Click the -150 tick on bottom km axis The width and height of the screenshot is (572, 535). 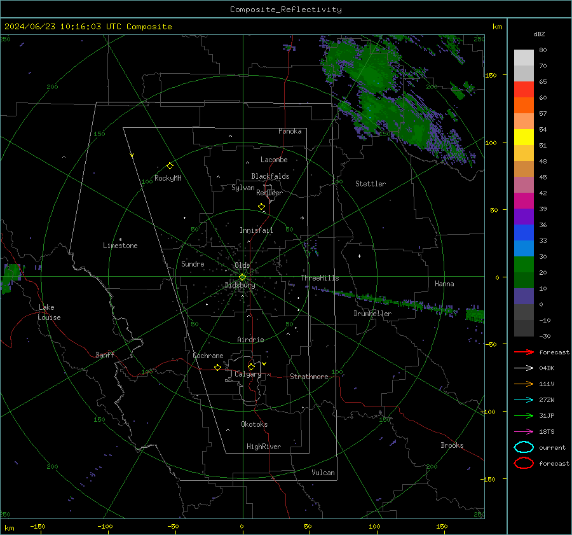(x=37, y=527)
